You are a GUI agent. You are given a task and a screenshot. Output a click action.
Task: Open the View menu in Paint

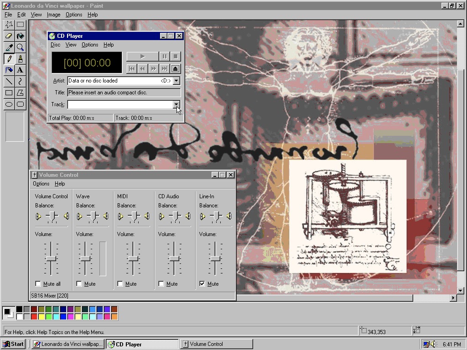(36, 15)
